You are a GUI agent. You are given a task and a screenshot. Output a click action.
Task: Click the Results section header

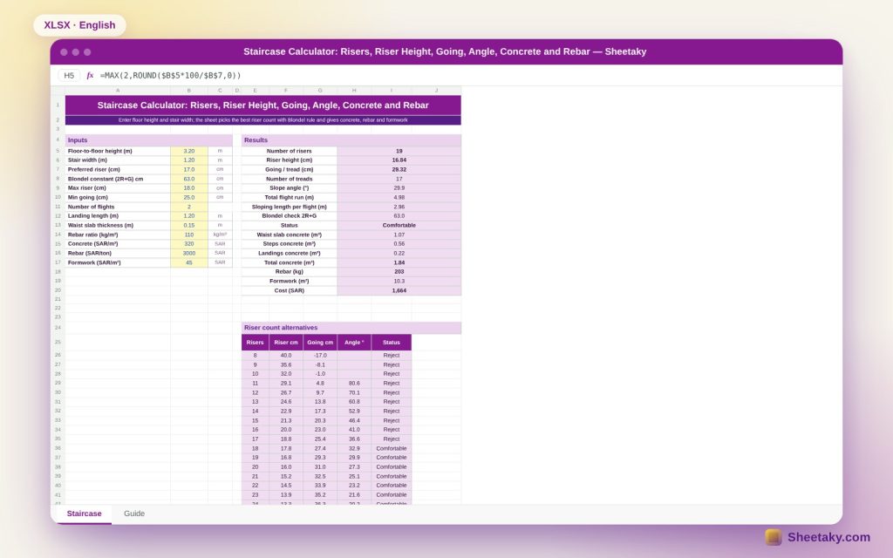(x=351, y=140)
